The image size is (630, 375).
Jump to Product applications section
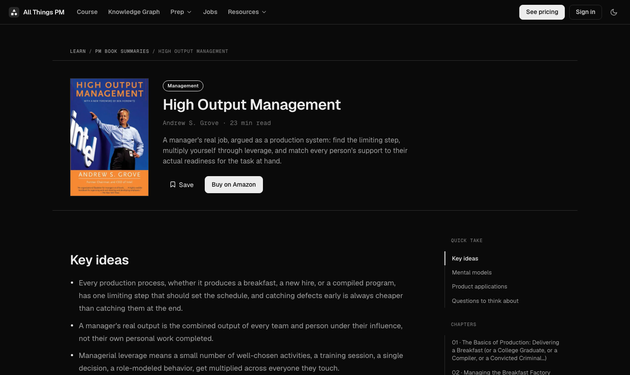tap(479, 286)
